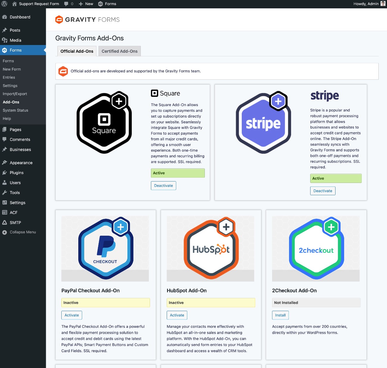The image size is (387, 368).
Task: Open the New content dropdown in admin bar
Action: [86, 4]
